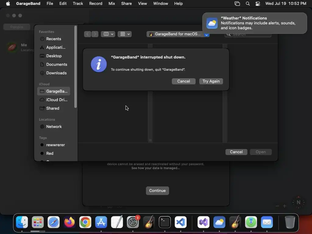This screenshot has width=312, height=234.
Task: Open the View menu
Action: 143,4
